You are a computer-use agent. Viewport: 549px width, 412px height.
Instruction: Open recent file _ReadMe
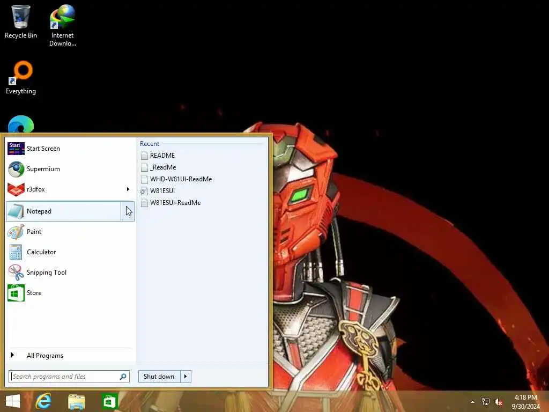[x=158, y=167]
